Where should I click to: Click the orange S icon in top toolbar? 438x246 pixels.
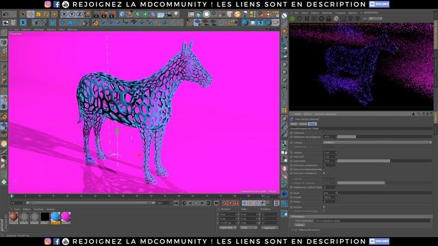[237, 14]
